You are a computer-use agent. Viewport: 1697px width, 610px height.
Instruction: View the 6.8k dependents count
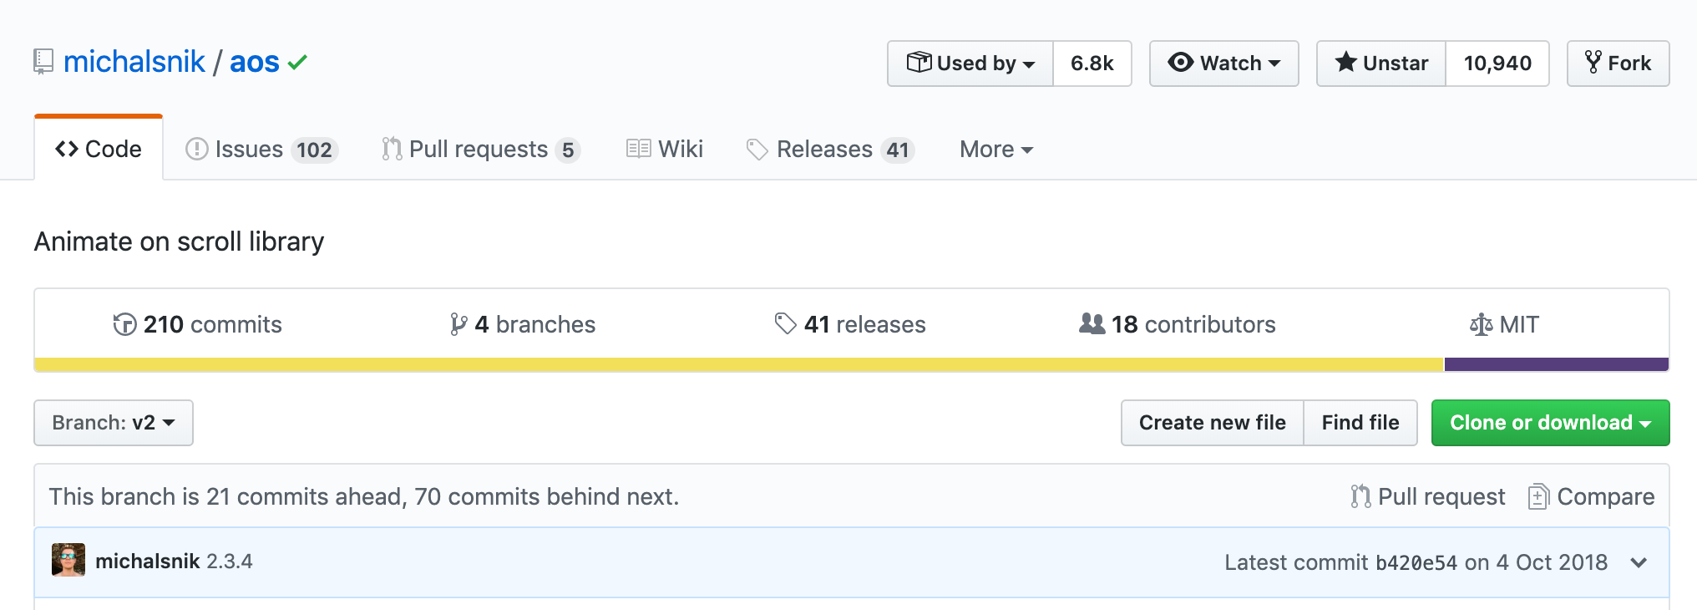(1092, 64)
